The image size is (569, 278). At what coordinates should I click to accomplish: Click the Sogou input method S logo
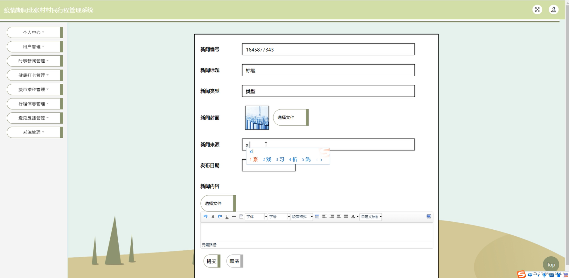tap(521, 274)
